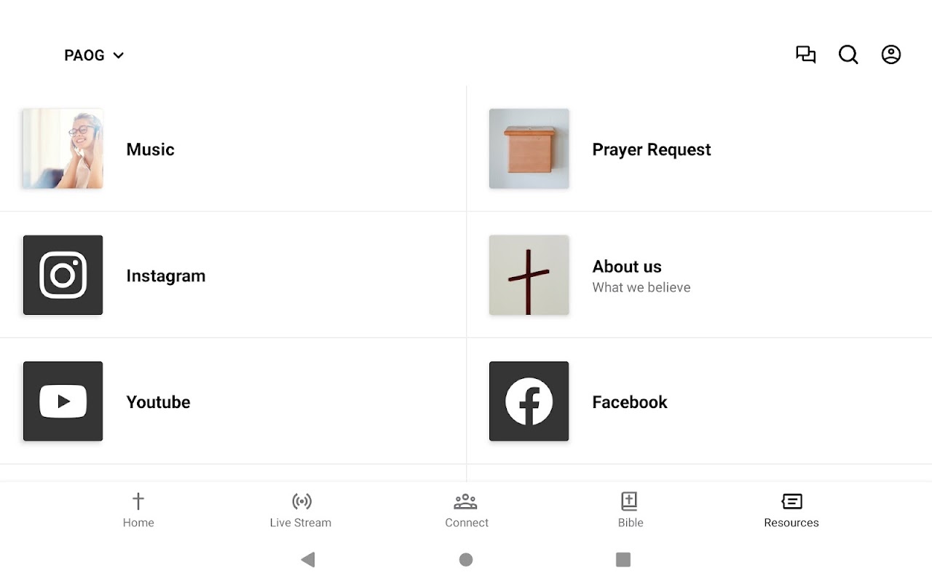Image resolution: width=932 pixels, height=583 pixels.
Task: Open the Prayer Request box thumbnail
Action: point(529,149)
